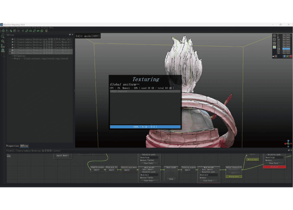The image size is (293, 210).
Task: Expand the Cameras folder node
Action: tap(10, 56)
